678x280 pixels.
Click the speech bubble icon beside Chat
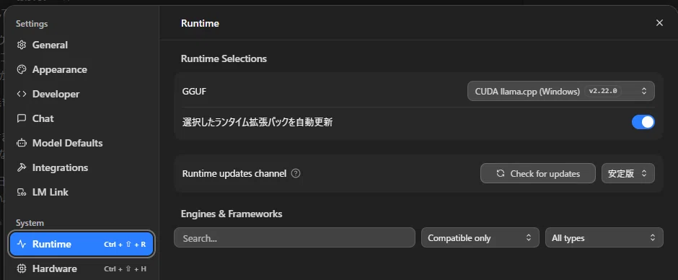pyautogui.click(x=21, y=118)
